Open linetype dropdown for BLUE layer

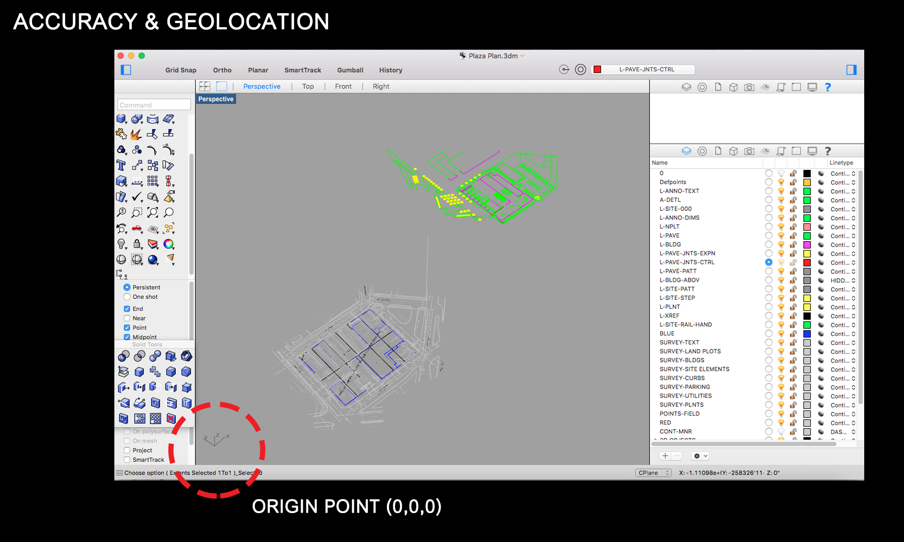pos(843,334)
